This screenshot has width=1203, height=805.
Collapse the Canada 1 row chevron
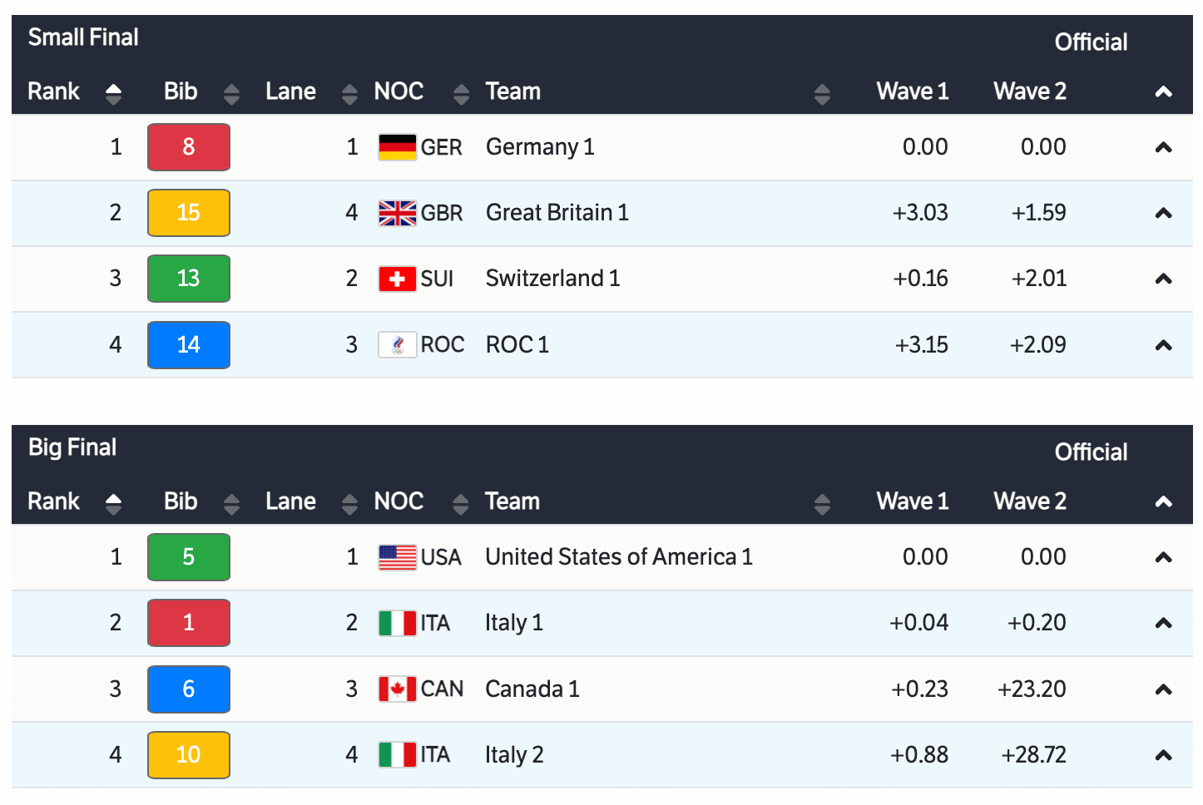[1163, 689]
